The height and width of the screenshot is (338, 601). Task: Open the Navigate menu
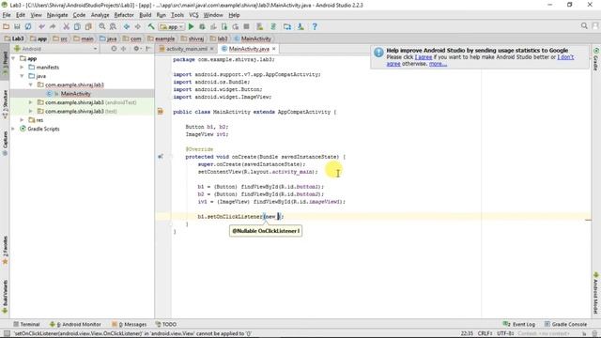pos(57,15)
